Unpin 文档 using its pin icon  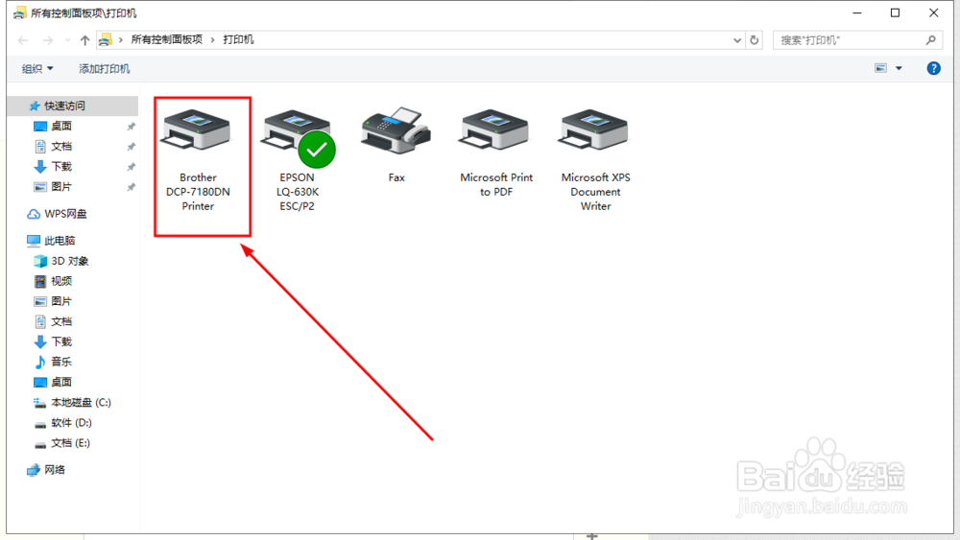tap(131, 147)
